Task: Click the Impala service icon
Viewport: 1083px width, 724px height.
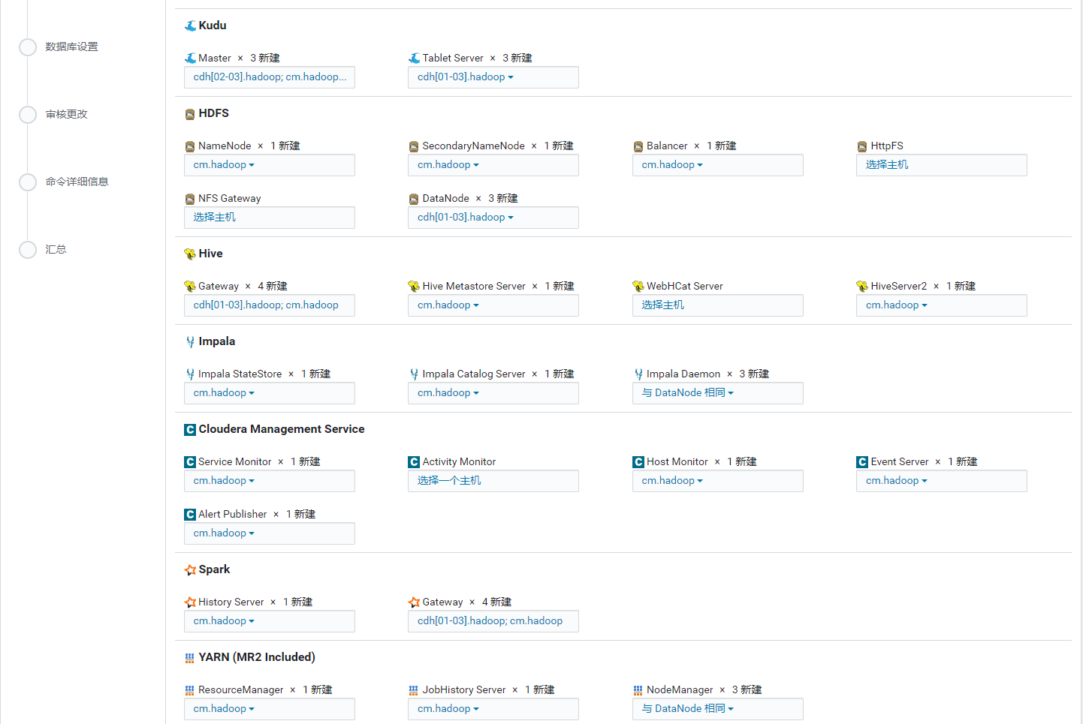Action: coord(190,342)
